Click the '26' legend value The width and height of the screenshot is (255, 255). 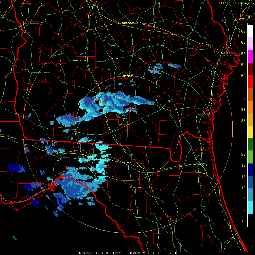tap(243, 143)
